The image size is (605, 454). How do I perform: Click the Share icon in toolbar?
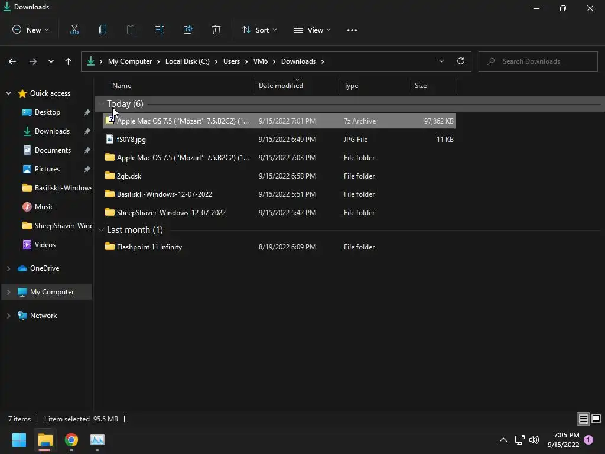(188, 30)
